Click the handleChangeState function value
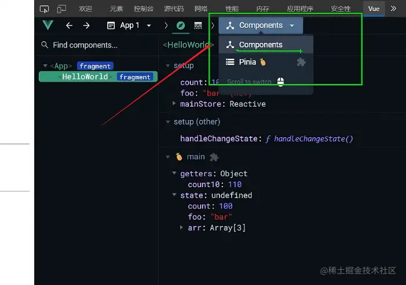 [309, 139]
